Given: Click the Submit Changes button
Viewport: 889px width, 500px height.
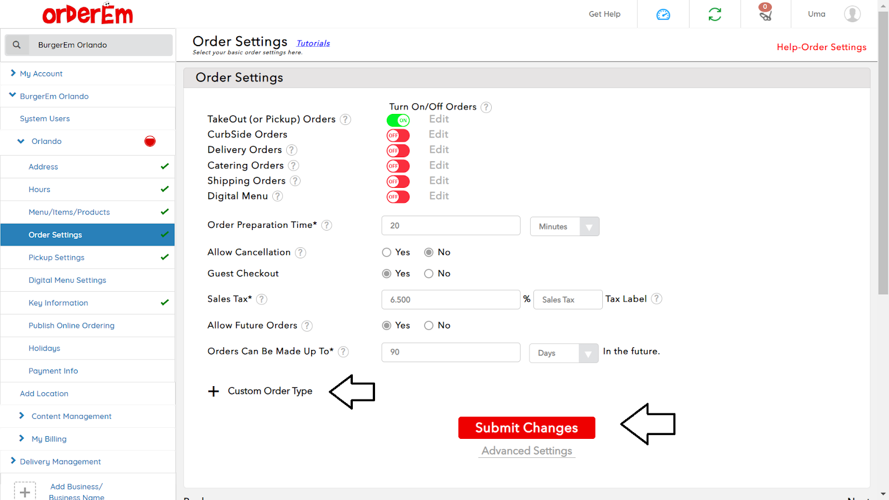Looking at the screenshot, I should 526,428.
